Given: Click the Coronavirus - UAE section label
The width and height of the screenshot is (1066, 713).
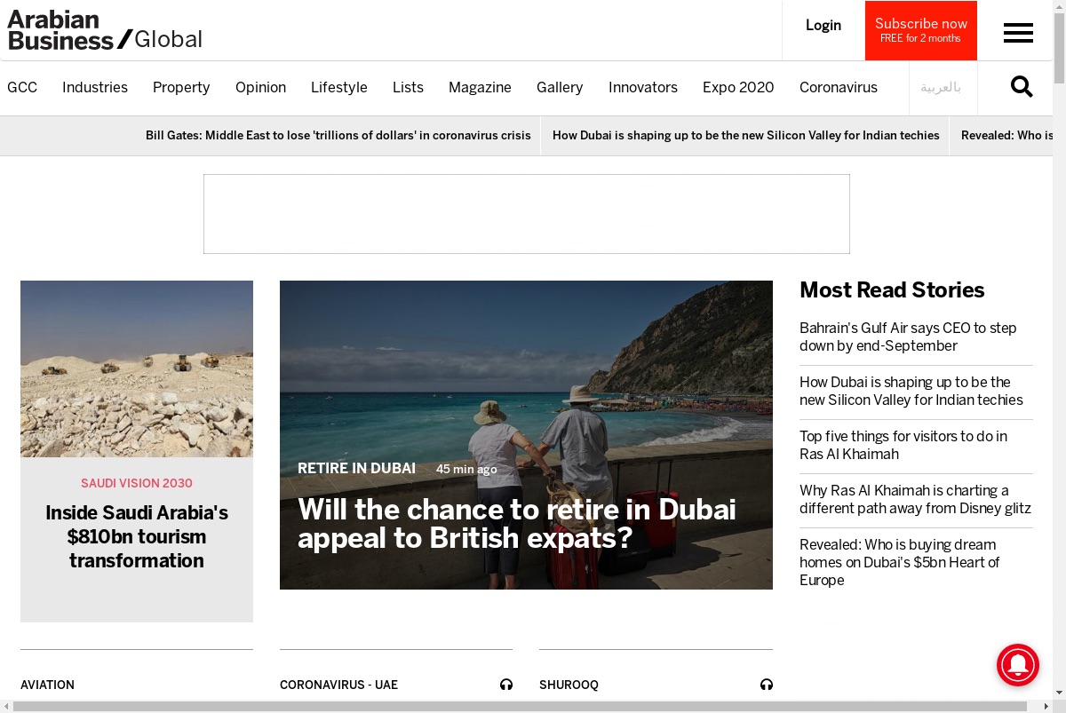Looking at the screenshot, I should pyautogui.click(x=338, y=685).
